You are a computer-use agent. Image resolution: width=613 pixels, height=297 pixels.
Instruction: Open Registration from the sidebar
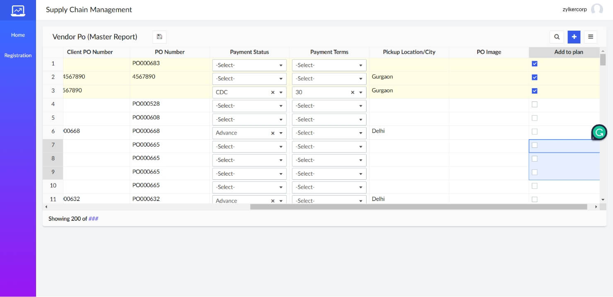pos(18,55)
